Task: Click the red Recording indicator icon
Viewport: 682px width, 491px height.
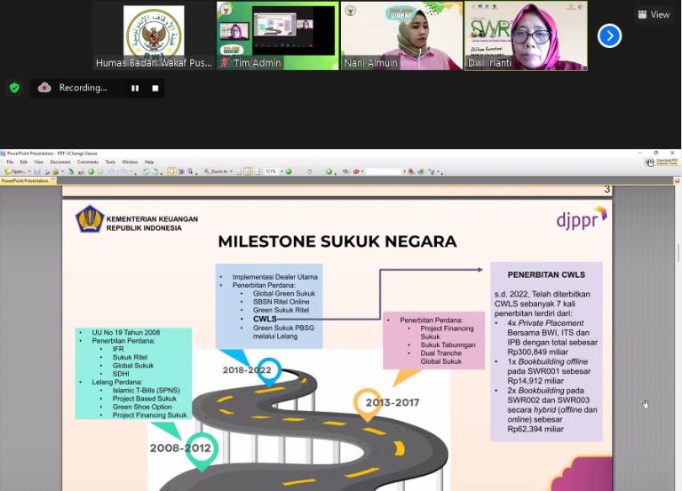Action: (44, 88)
